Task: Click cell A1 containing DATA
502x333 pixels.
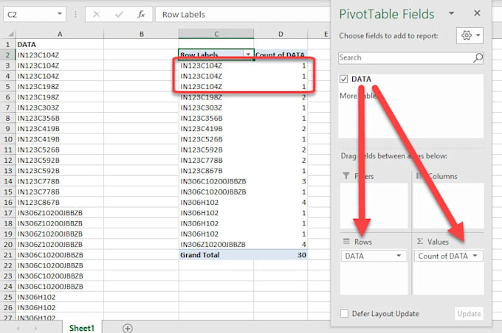Action: pos(60,44)
